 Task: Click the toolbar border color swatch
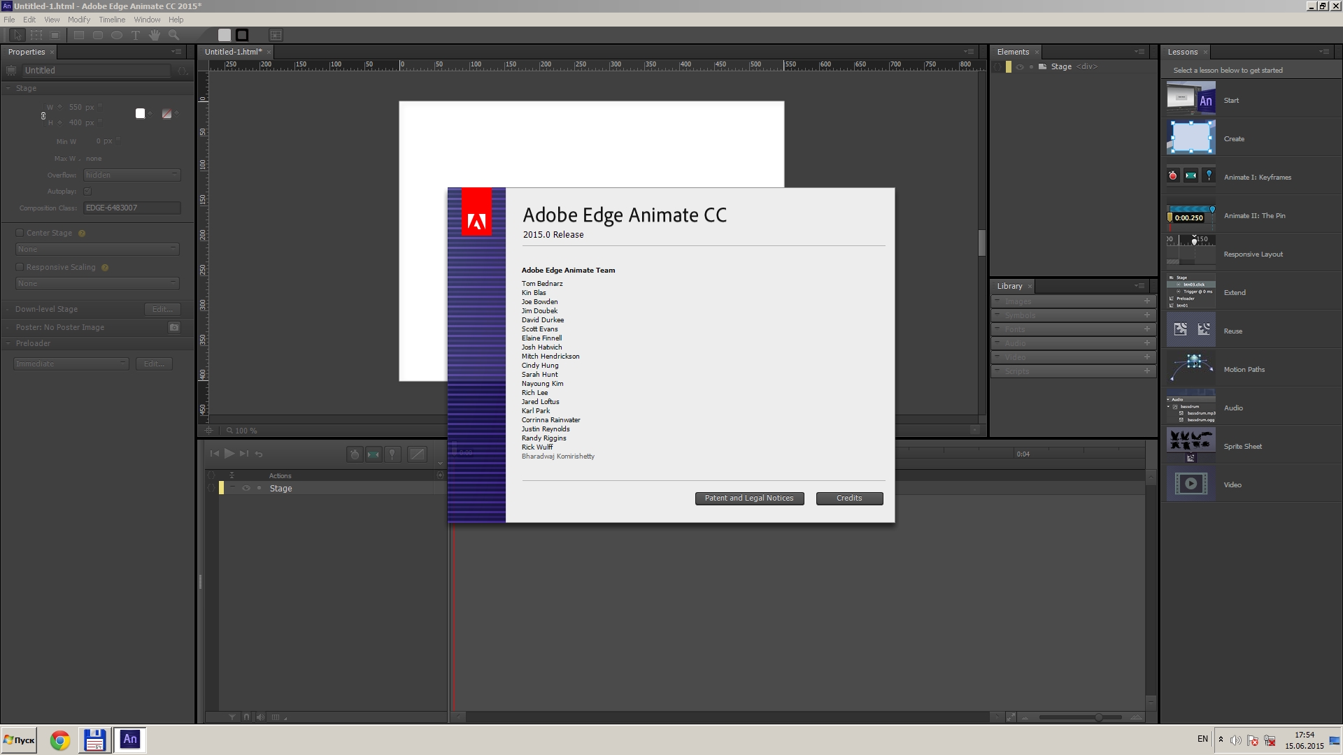242,35
